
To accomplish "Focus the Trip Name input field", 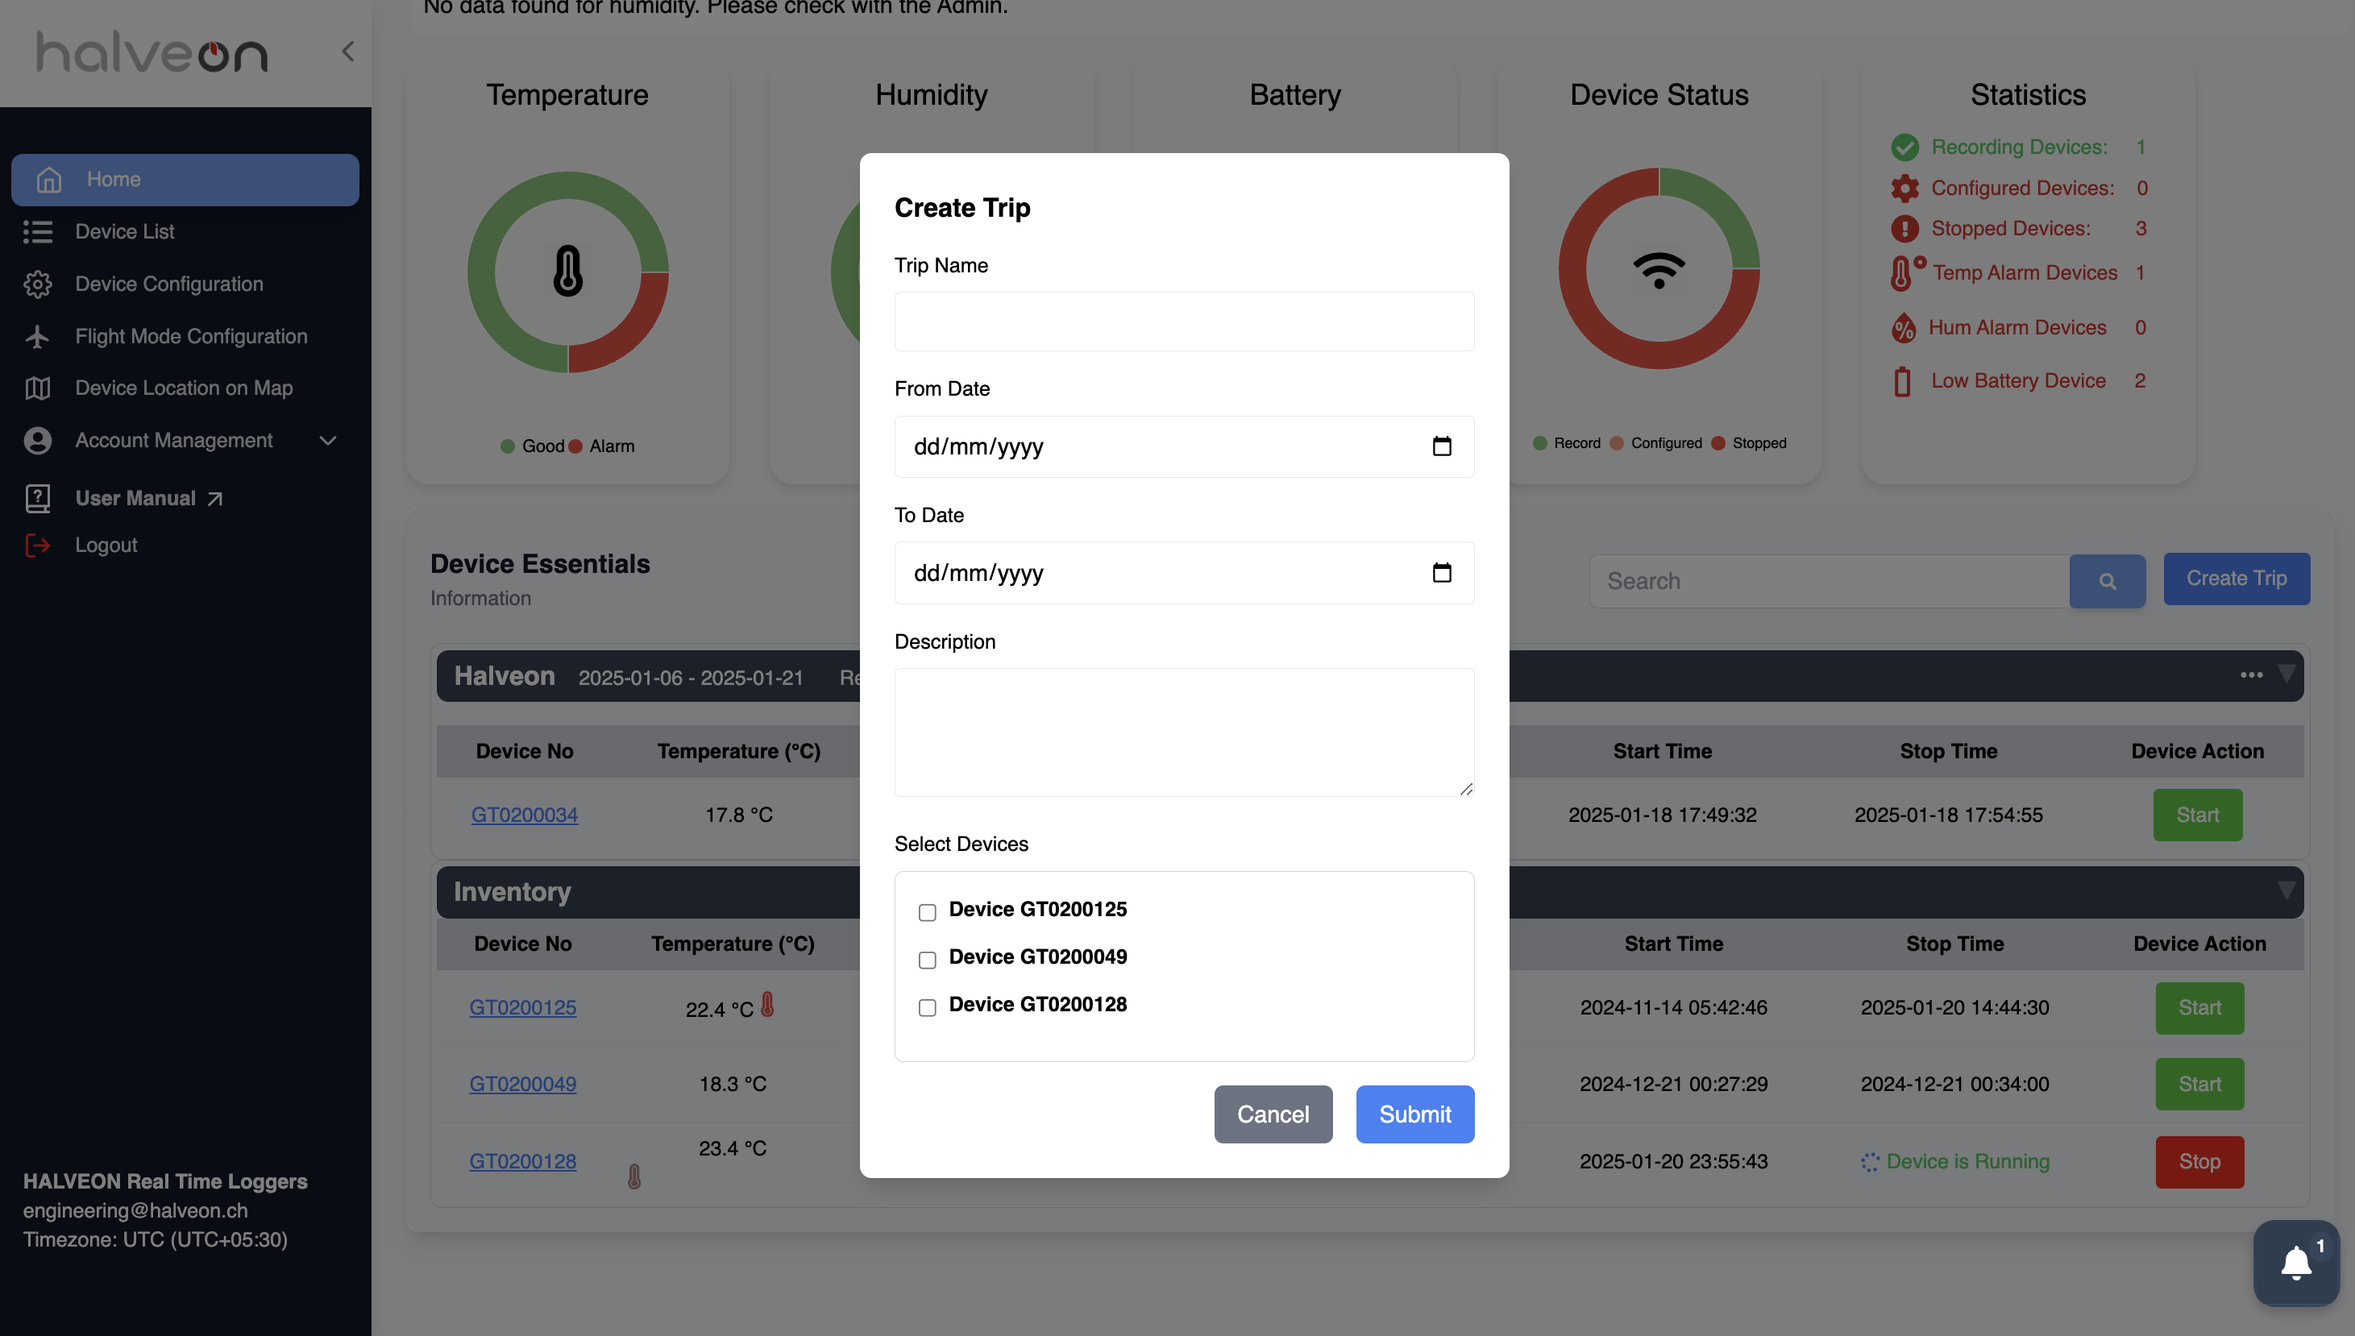I will click(1184, 322).
